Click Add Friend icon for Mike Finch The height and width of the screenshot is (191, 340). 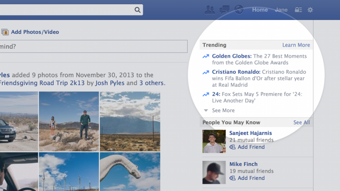click(232, 178)
